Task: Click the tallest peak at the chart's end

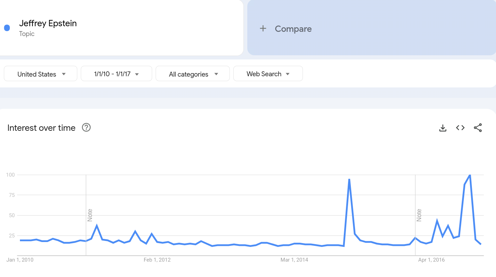Action: (469, 175)
